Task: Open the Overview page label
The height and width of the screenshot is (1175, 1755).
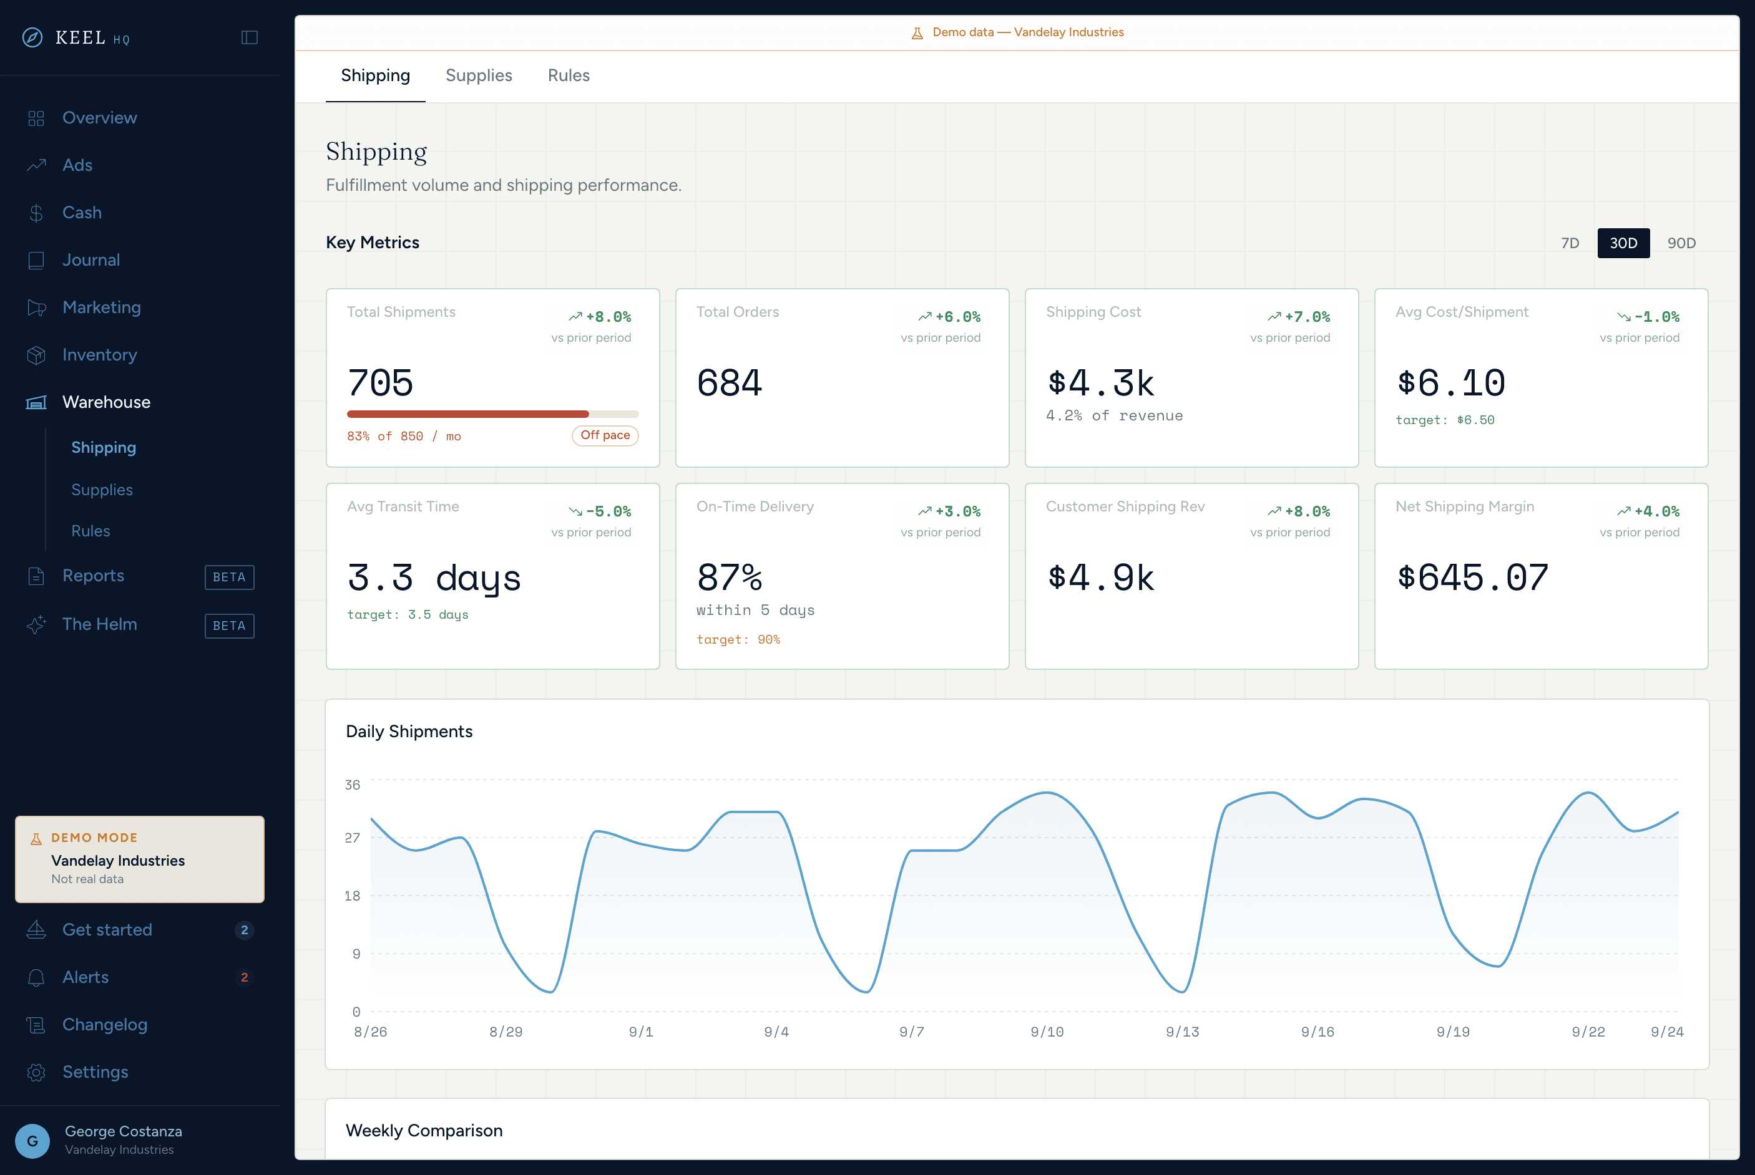Action: [100, 118]
